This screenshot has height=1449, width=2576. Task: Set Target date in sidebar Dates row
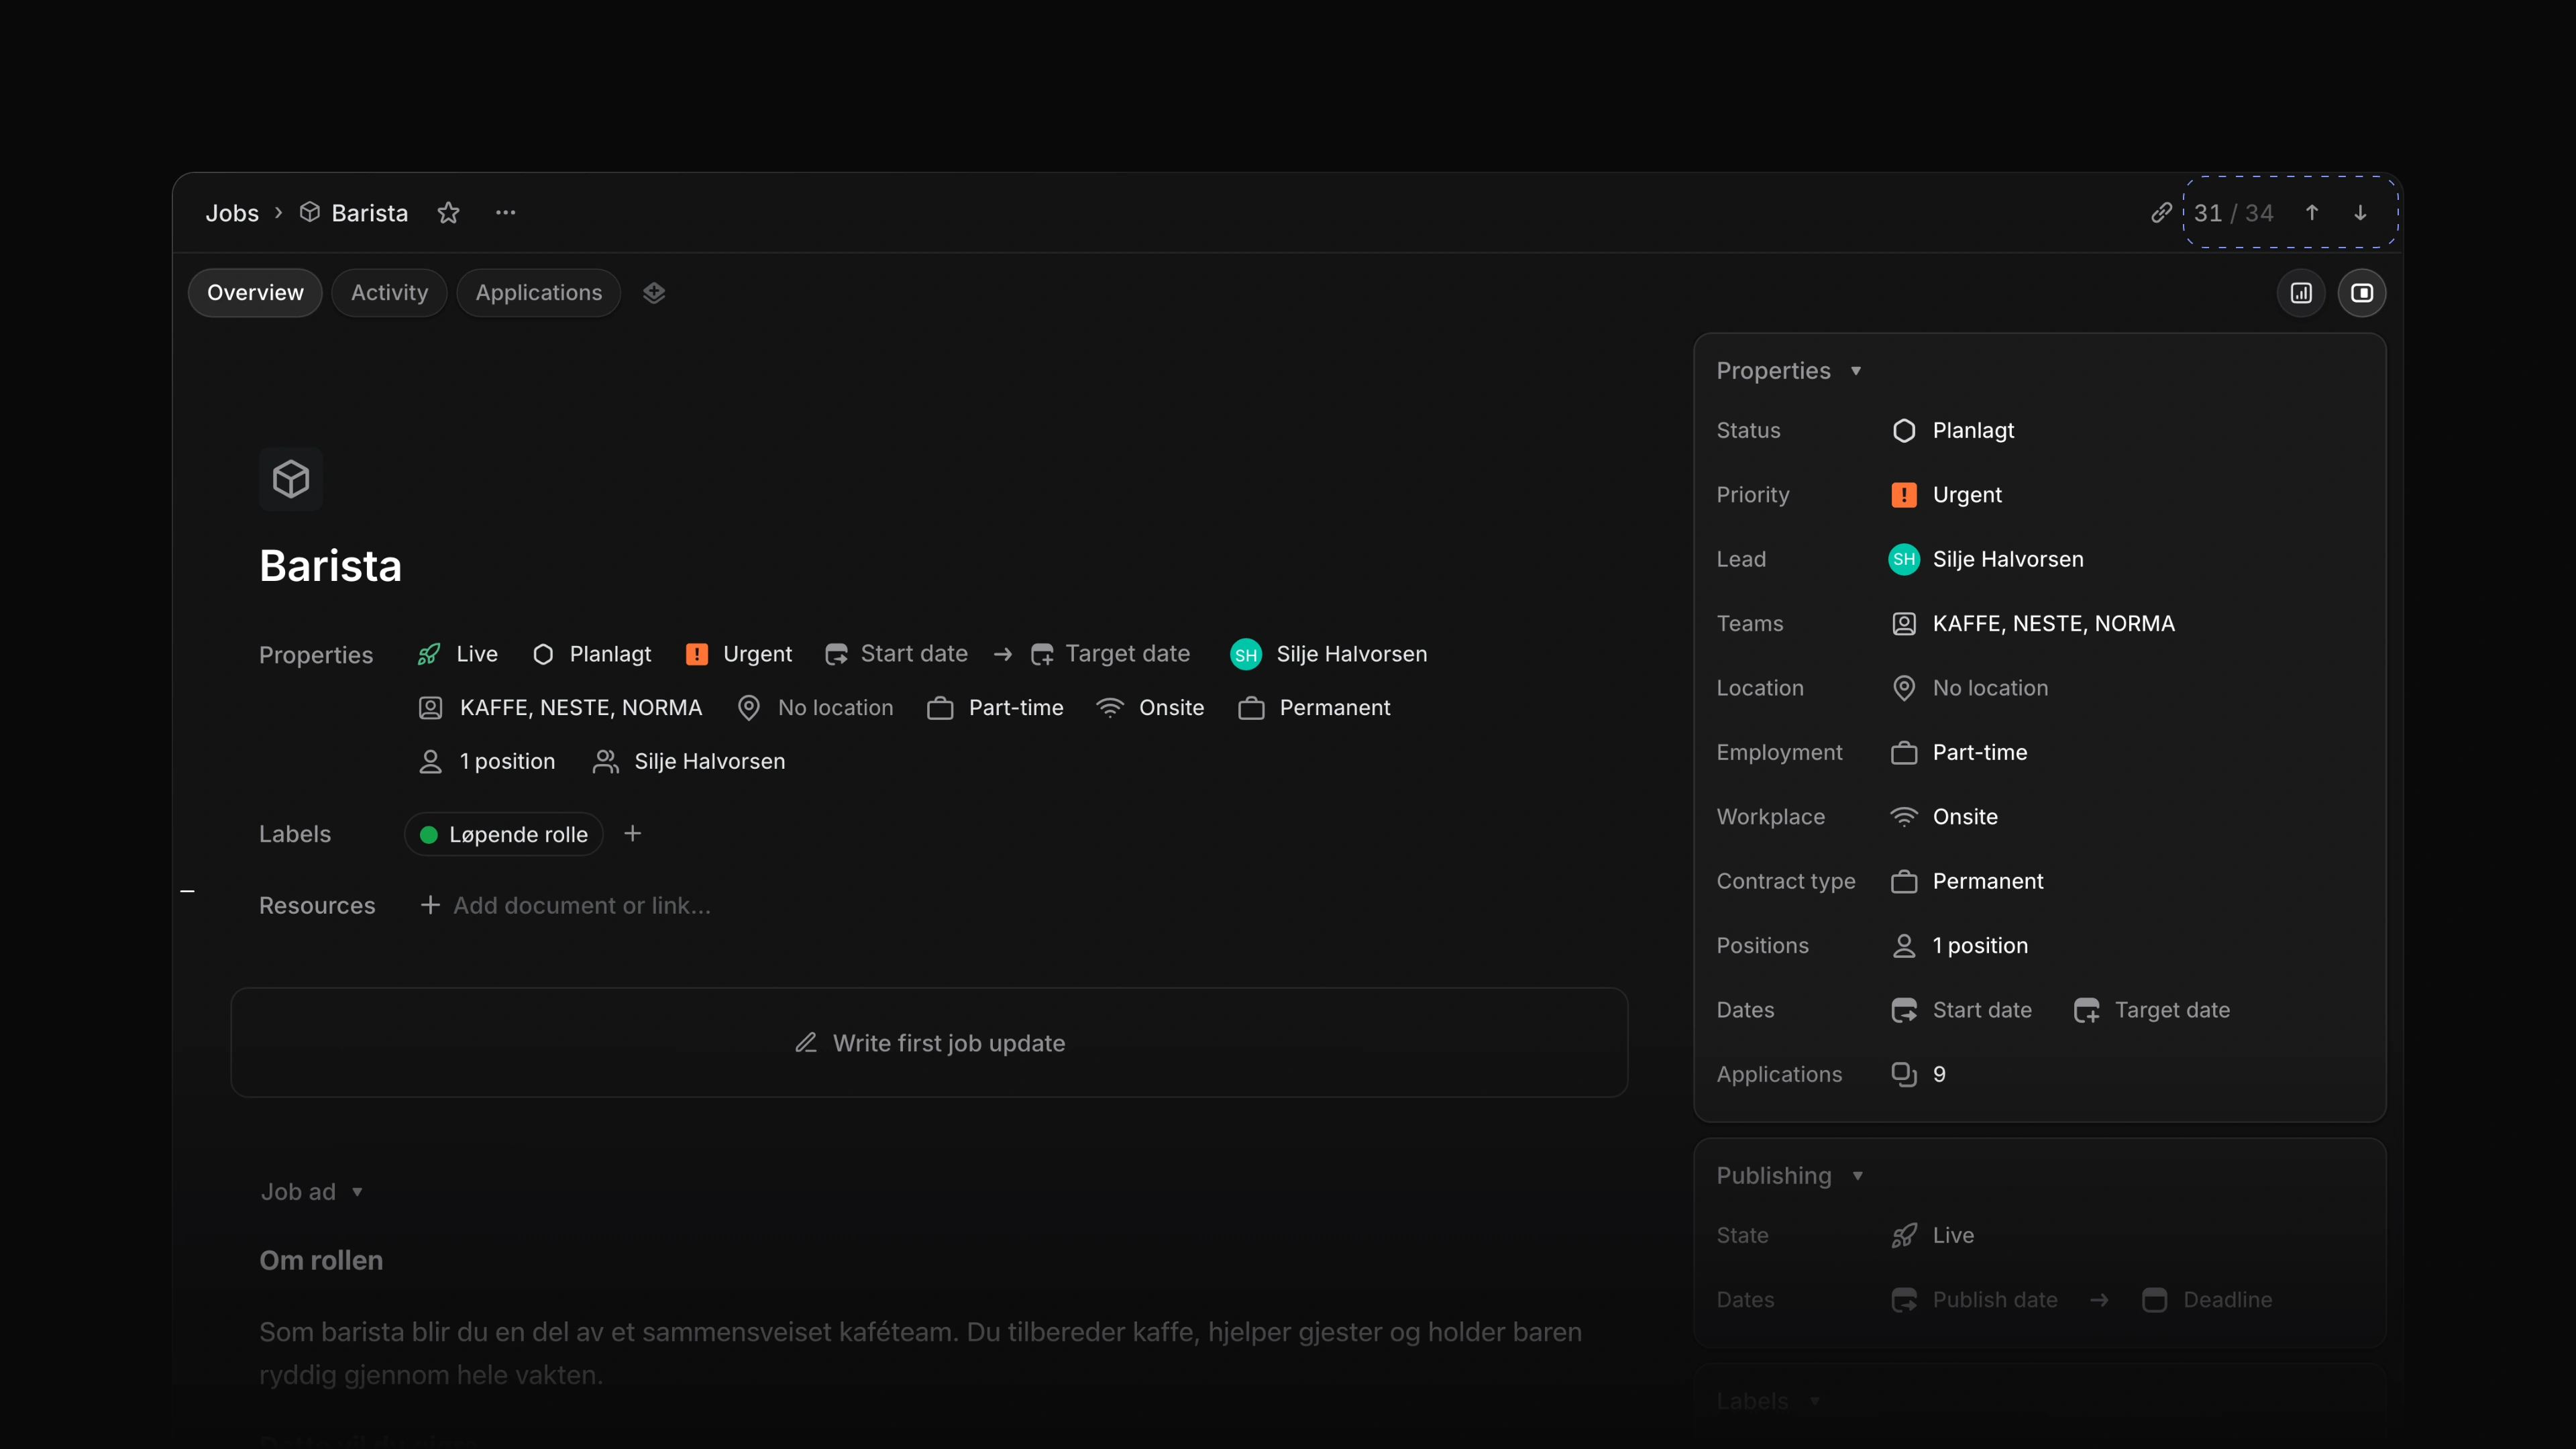coord(2152,1011)
